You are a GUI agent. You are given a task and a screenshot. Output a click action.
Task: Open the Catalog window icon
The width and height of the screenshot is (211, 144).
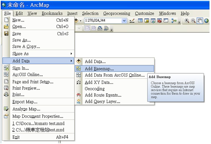pyautogui.click(x=146, y=21)
